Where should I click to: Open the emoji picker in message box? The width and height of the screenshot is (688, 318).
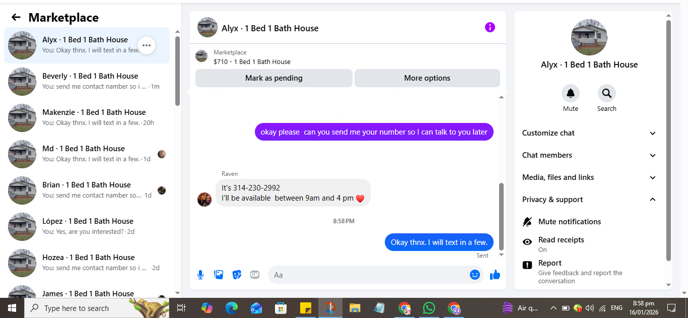click(x=474, y=275)
